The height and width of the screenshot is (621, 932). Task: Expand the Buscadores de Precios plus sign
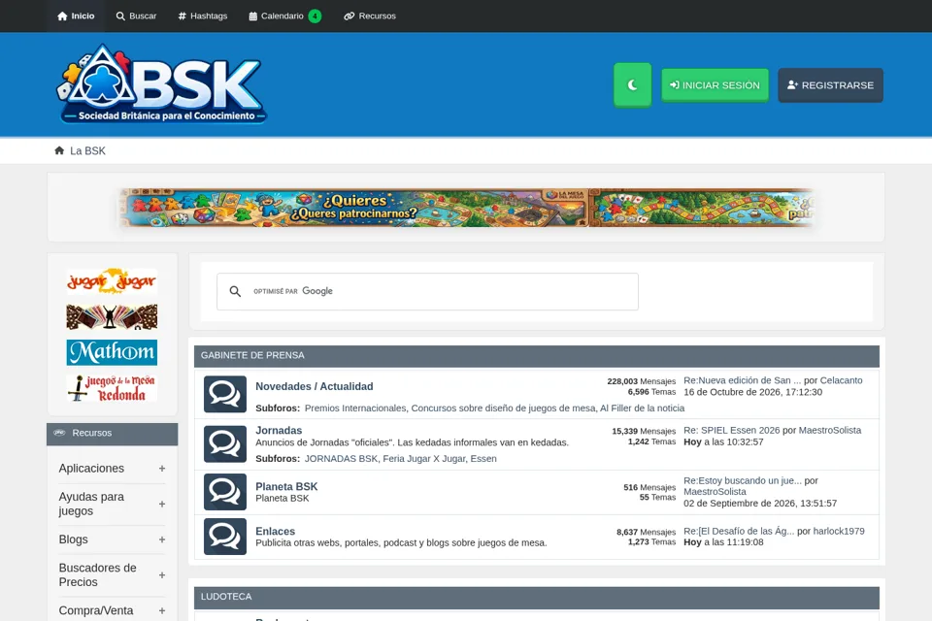(x=162, y=575)
